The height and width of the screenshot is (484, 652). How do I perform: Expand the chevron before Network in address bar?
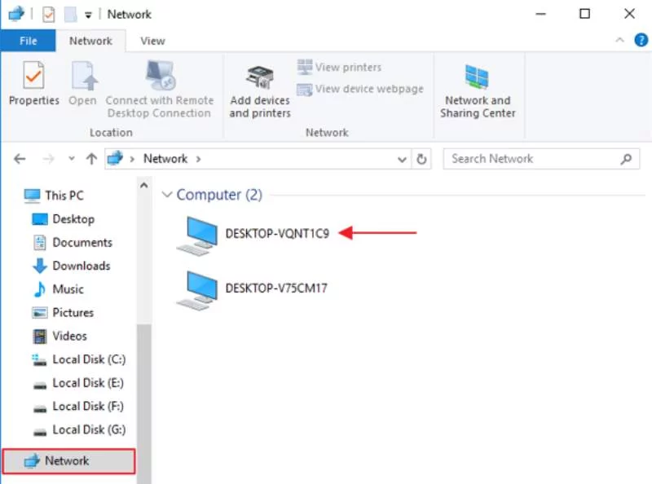coord(132,159)
